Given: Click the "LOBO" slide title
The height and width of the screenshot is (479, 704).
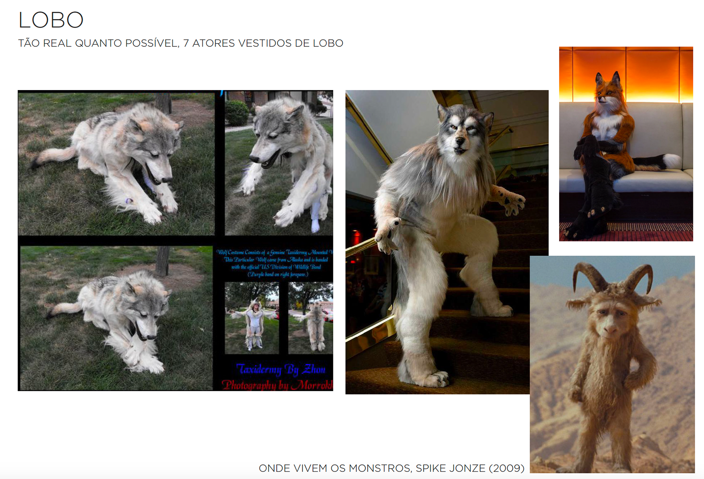Looking at the screenshot, I should (51, 20).
